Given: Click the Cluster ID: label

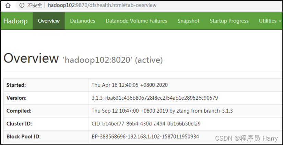Looking at the screenshot, I should pyautogui.click(x=19, y=124).
